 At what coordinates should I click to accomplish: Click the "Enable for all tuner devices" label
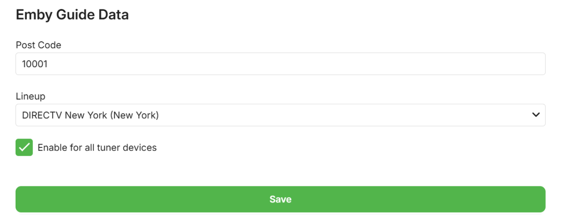tap(97, 147)
